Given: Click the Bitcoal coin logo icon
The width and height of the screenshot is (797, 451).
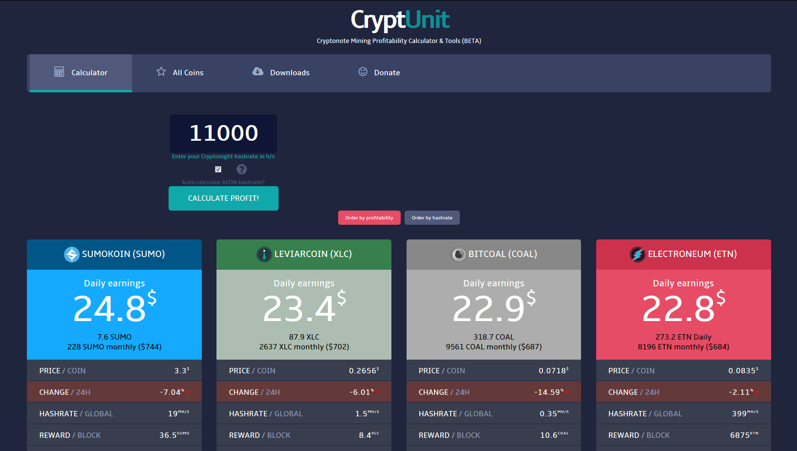Looking at the screenshot, I should click(x=458, y=254).
